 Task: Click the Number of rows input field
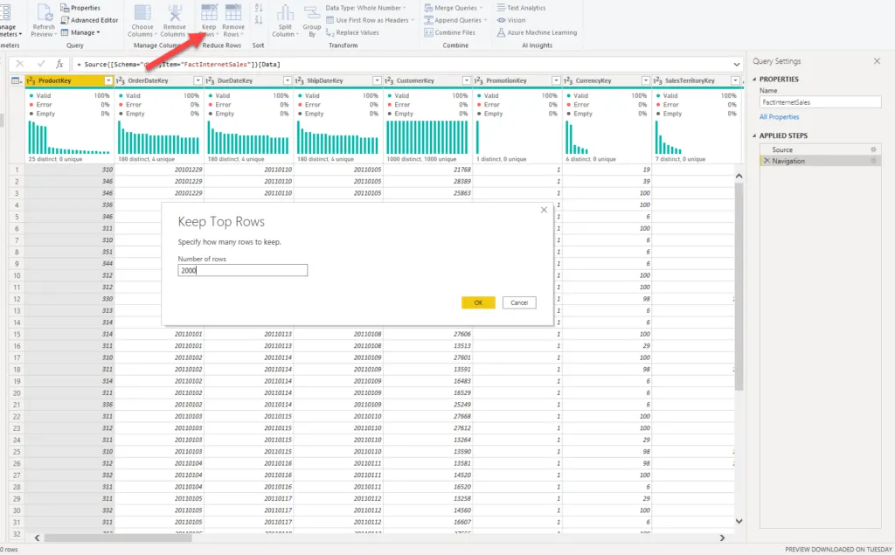pyautogui.click(x=242, y=270)
